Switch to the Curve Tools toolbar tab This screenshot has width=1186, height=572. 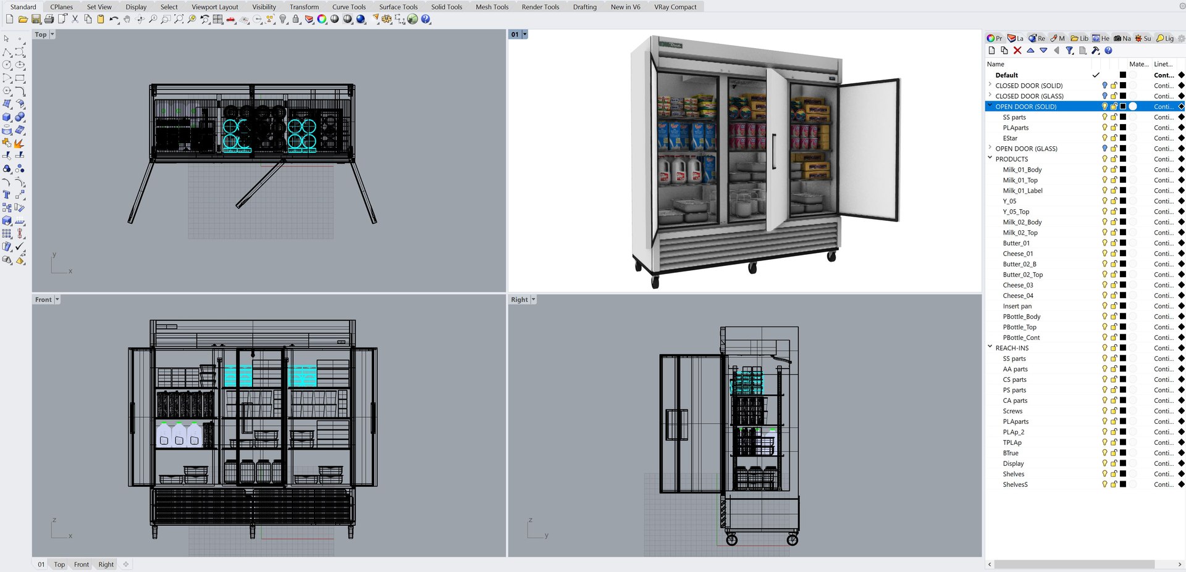(x=349, y=7)
